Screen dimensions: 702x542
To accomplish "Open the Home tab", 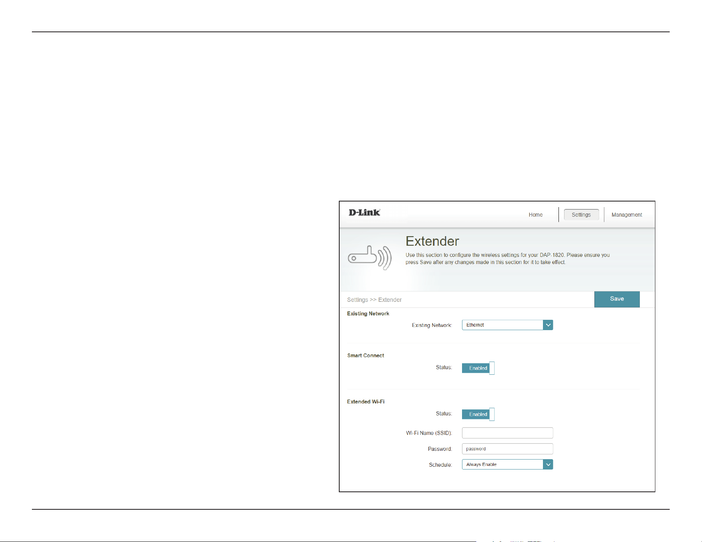I will (x=535, y=215).
